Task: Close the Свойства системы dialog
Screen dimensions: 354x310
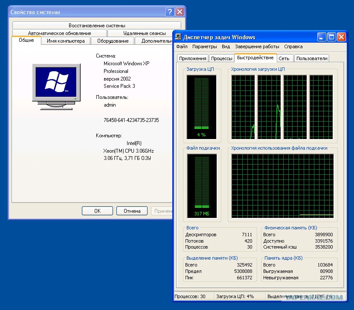Action: click(180, 12)
